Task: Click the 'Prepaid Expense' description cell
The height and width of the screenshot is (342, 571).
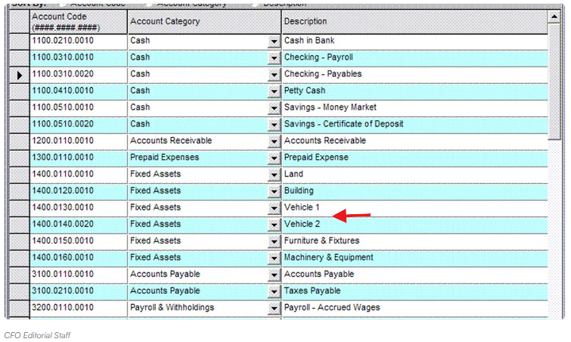Action: (414, 158)
